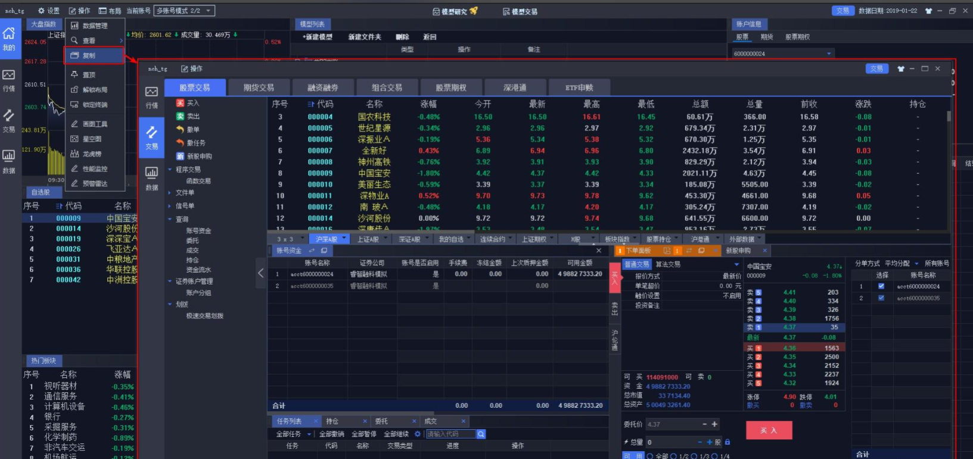Screen dimensions: 973x459
Task: Open the 多账号模式 account dropdown
Action: (184, 11)
